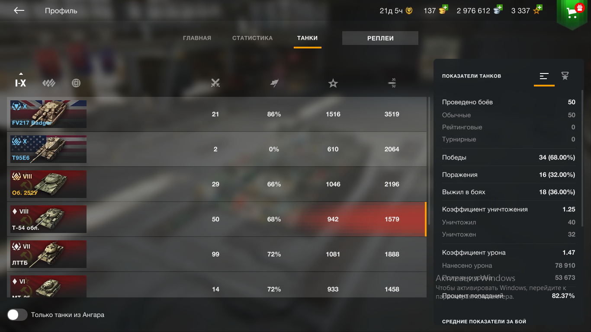Toggle Только танки из Ангара switch
Image resolution: width=591 pixels, height=332 pixels.
(17, 315)
